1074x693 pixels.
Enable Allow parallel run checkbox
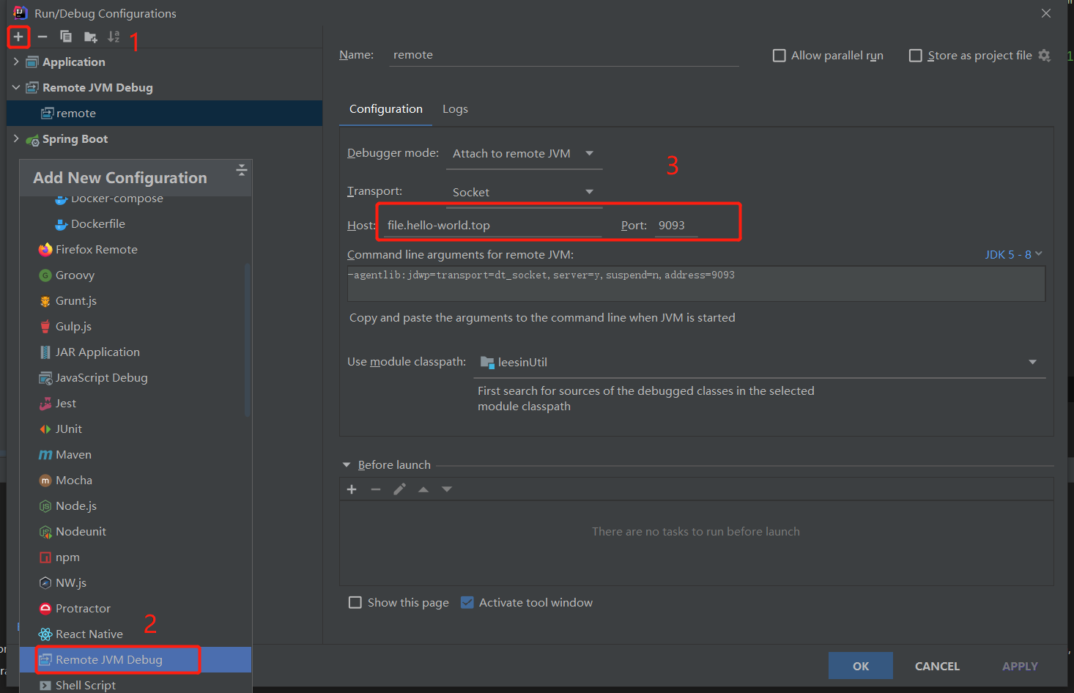(779, 56)
